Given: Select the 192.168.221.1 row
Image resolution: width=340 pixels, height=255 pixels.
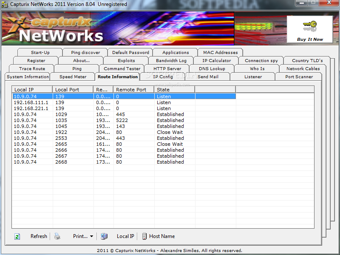Looking at the screenshot, I should click(124, 108).
